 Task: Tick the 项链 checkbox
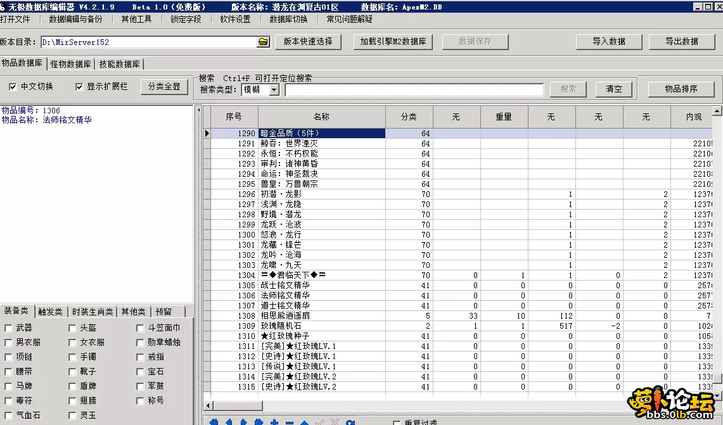[x=8, y=357]
